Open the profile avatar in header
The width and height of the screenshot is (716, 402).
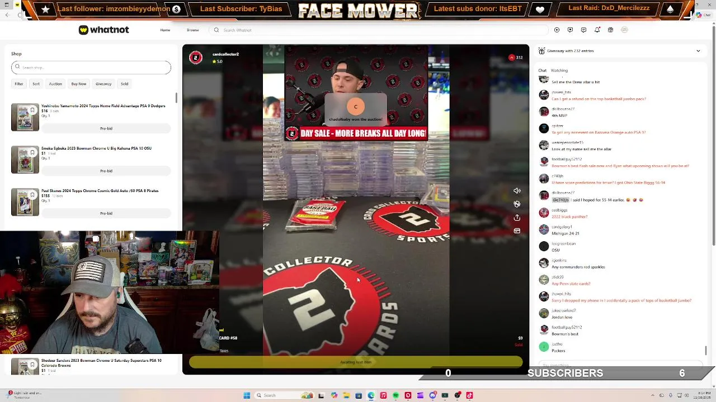pyautogui.click(x=624, y=30)
